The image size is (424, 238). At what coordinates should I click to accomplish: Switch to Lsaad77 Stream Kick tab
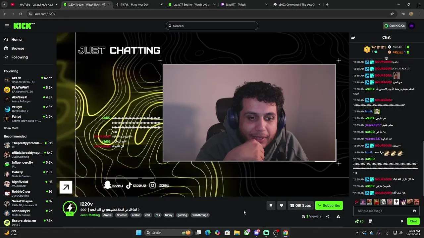tap(192, 5)
